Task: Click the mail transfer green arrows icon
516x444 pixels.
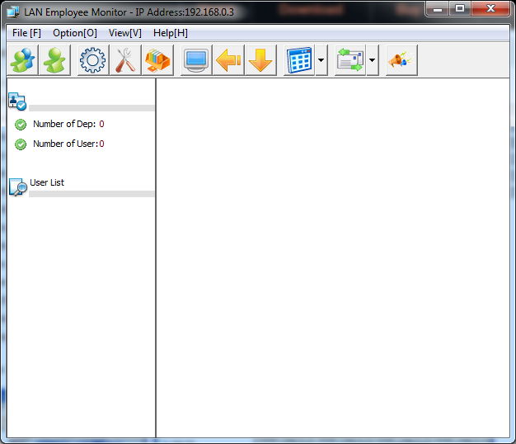Action: coord(350,60)
